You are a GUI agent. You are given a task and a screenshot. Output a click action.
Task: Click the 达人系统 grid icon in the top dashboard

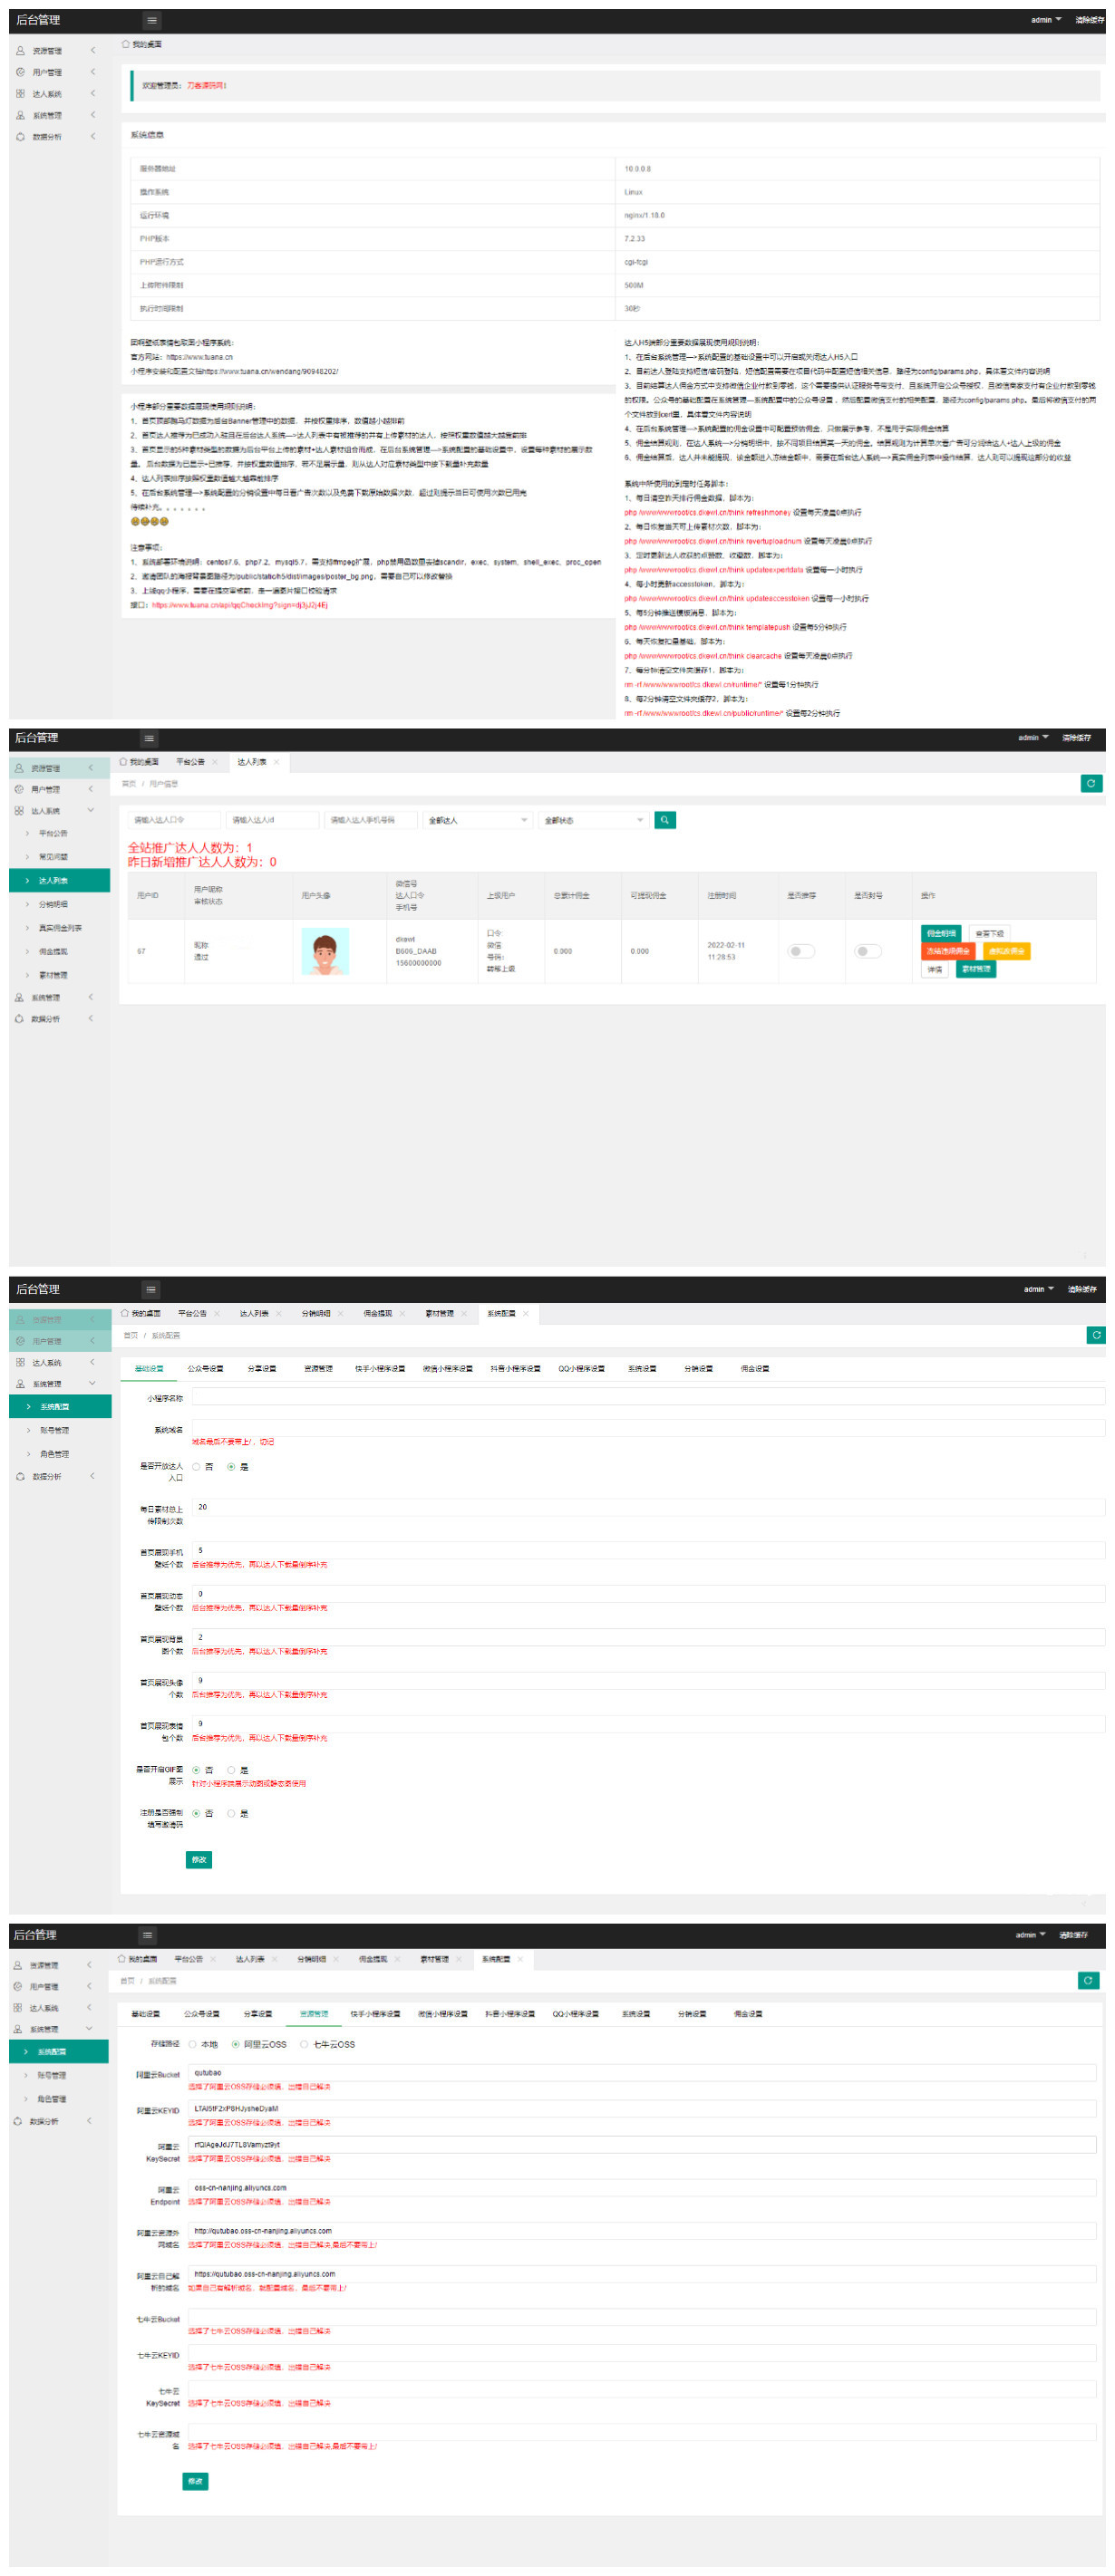coord(20,94)
